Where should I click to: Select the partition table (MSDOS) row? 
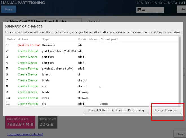pos(92,51)
